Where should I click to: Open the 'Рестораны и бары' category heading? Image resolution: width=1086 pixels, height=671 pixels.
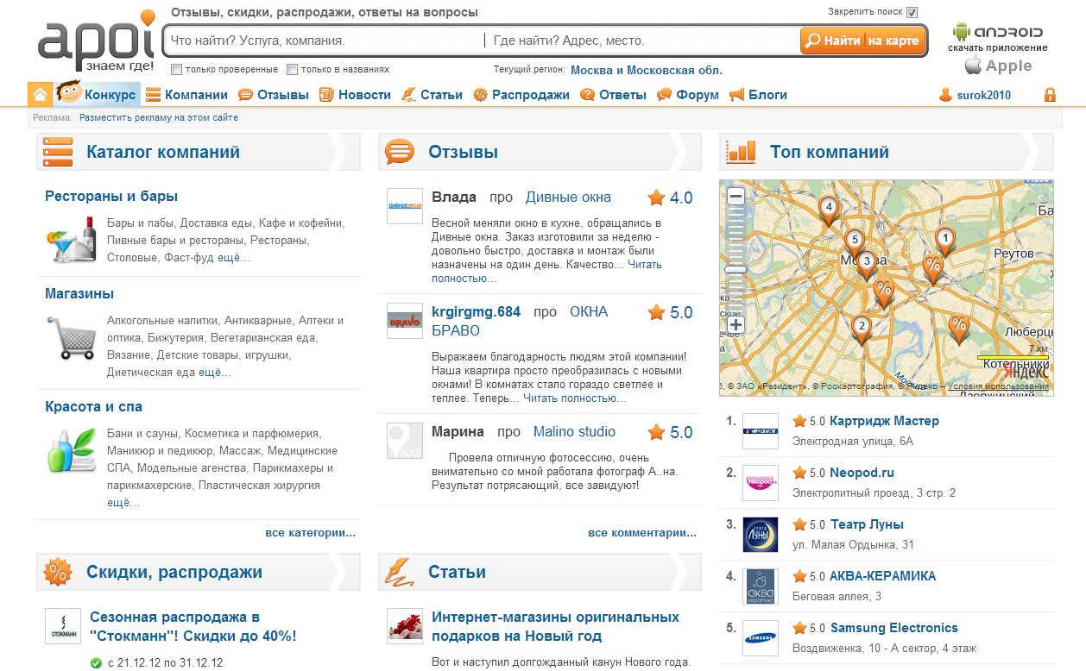(x=111, y=197)
